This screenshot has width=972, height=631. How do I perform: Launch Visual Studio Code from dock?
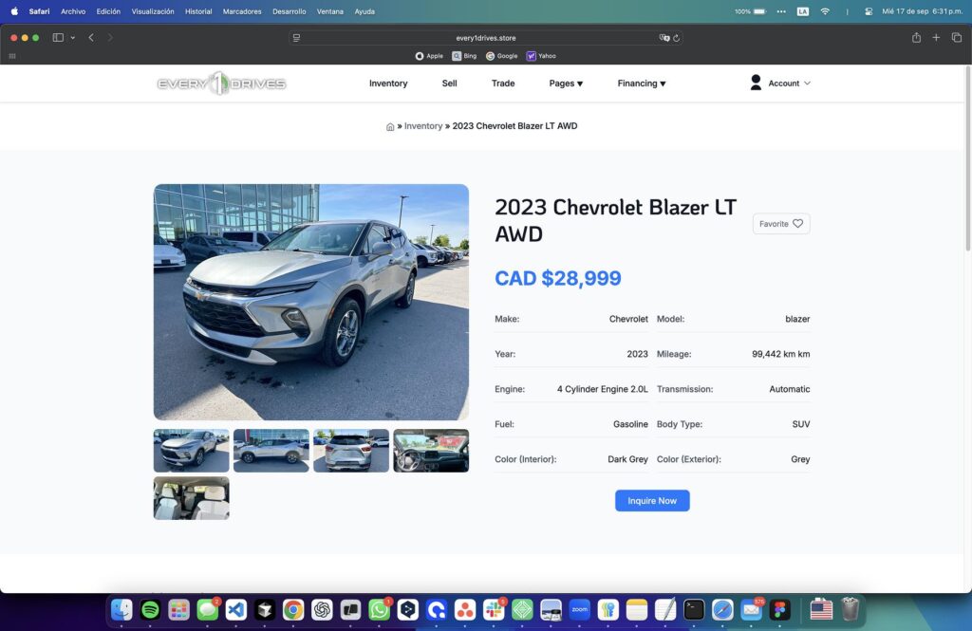coord(236,610)
